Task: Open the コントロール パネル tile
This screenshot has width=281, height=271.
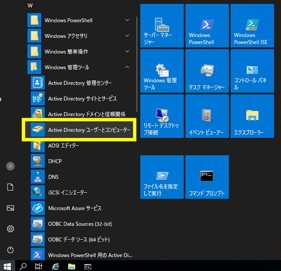Action: tap(252, 71)
